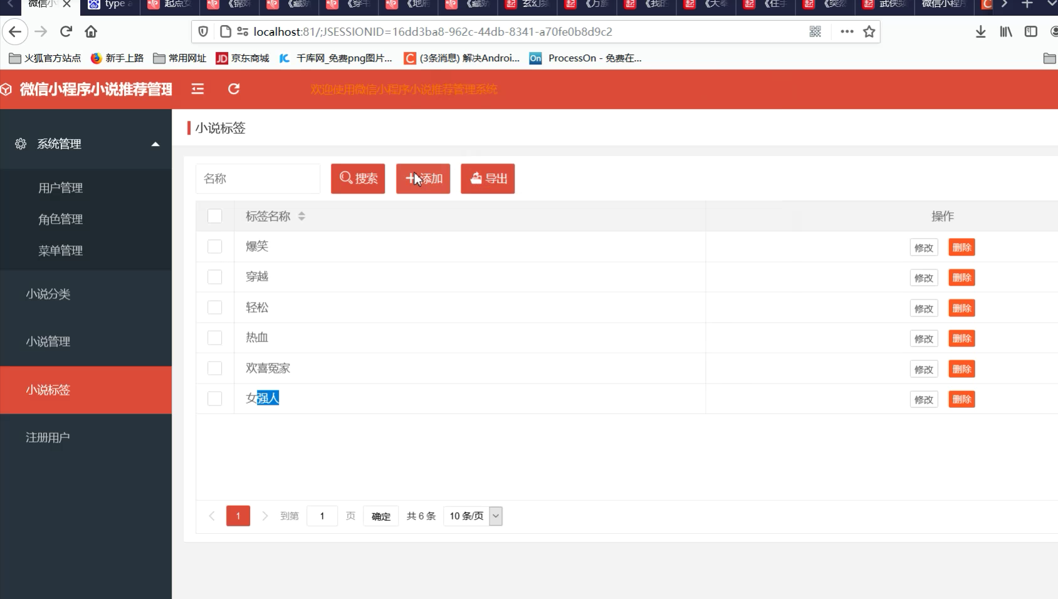This screenshot has width=1058, height=599.
Task: Open 千库网 bookmark
Action: coord(336,58)
